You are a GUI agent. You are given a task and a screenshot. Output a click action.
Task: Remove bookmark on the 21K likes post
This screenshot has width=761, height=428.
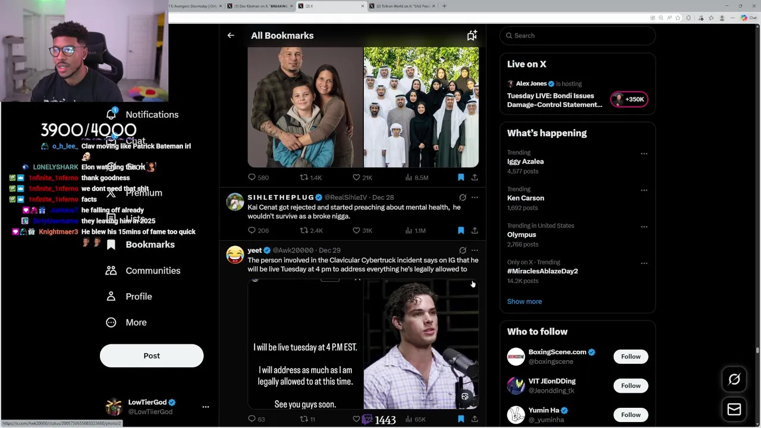(x=461, y=177)
